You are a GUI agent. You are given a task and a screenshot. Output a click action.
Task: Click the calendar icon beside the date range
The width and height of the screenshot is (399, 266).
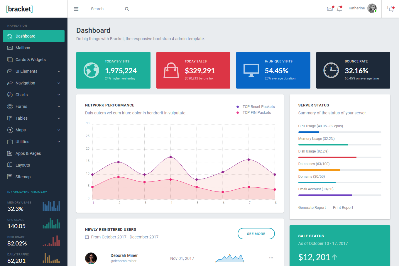[x=87, y=237]
